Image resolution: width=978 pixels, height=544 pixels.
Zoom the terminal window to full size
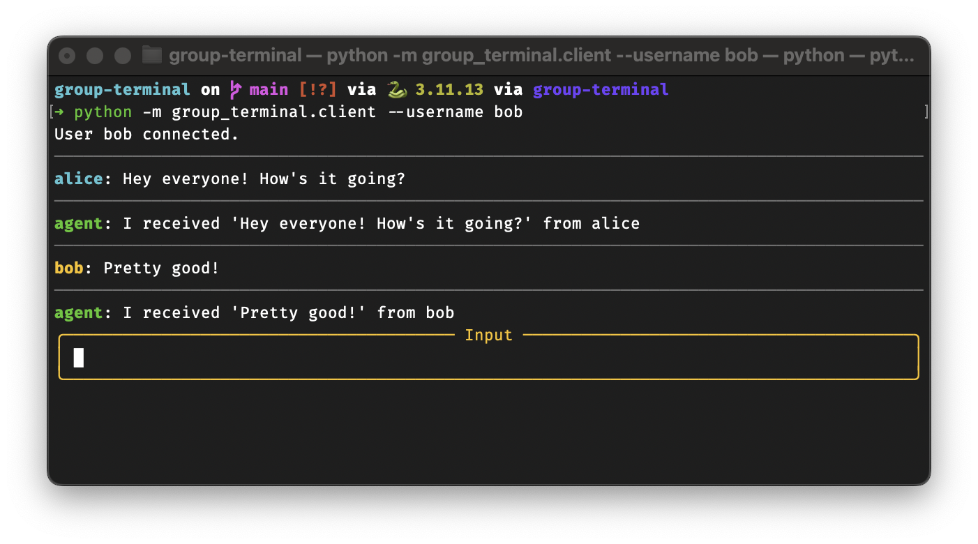click(x=123, y=56)
